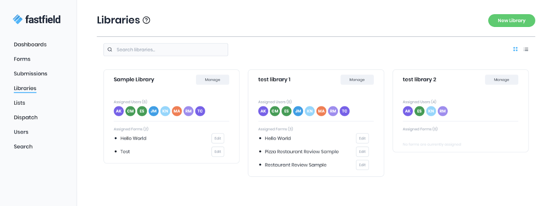Image resolution: width=540 pixels, height=206 pixels.
Task: Switch to grid view layout
Action: (515, 49)
